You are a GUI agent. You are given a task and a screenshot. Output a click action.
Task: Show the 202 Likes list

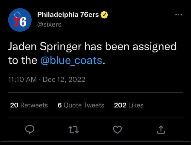pos(129,105)
